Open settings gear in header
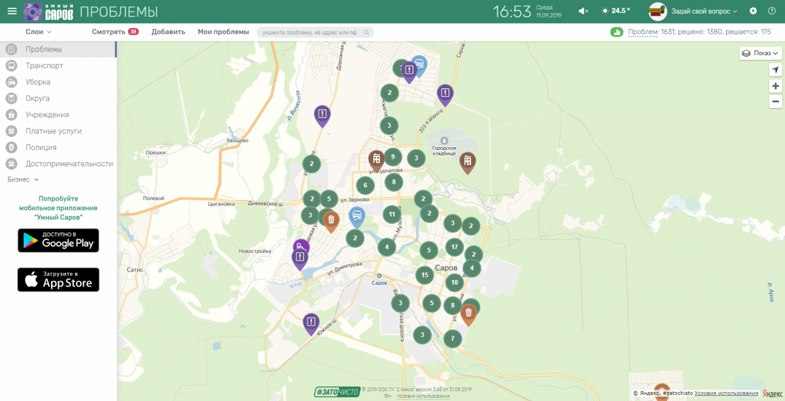The image size is (785, 401). click(x=753, y=11)
